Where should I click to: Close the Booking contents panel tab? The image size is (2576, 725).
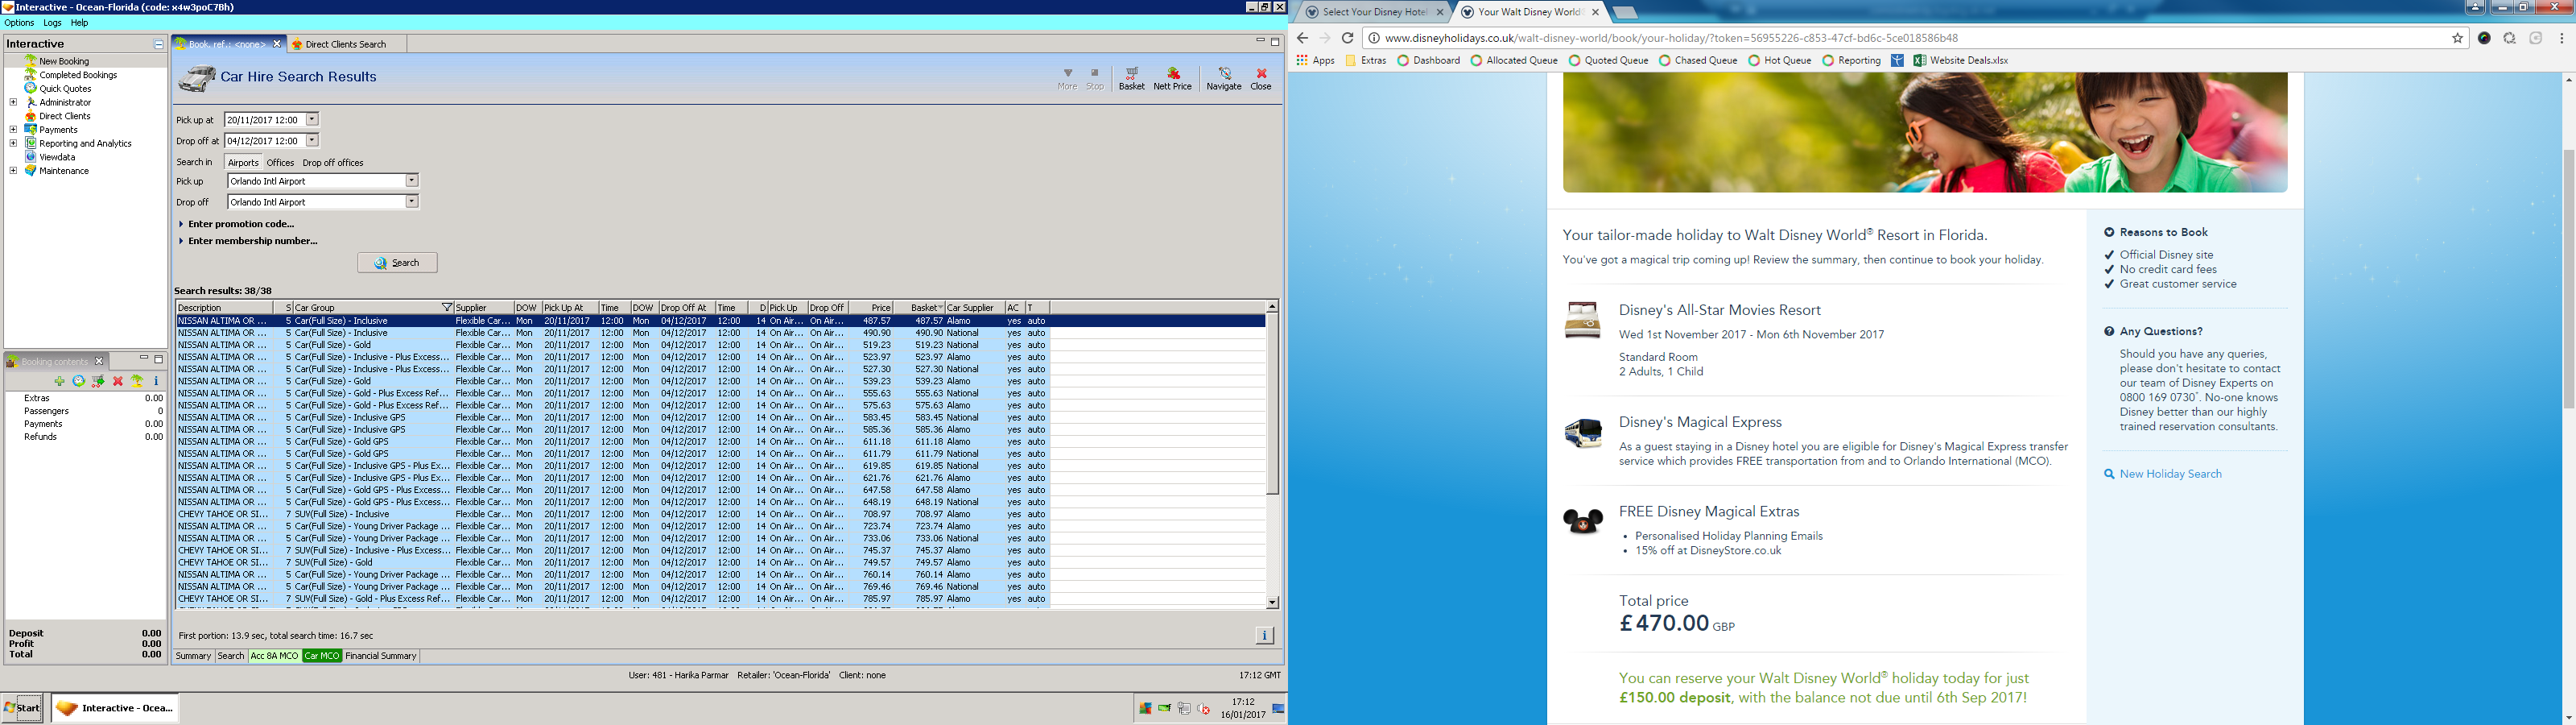(99, 362)
